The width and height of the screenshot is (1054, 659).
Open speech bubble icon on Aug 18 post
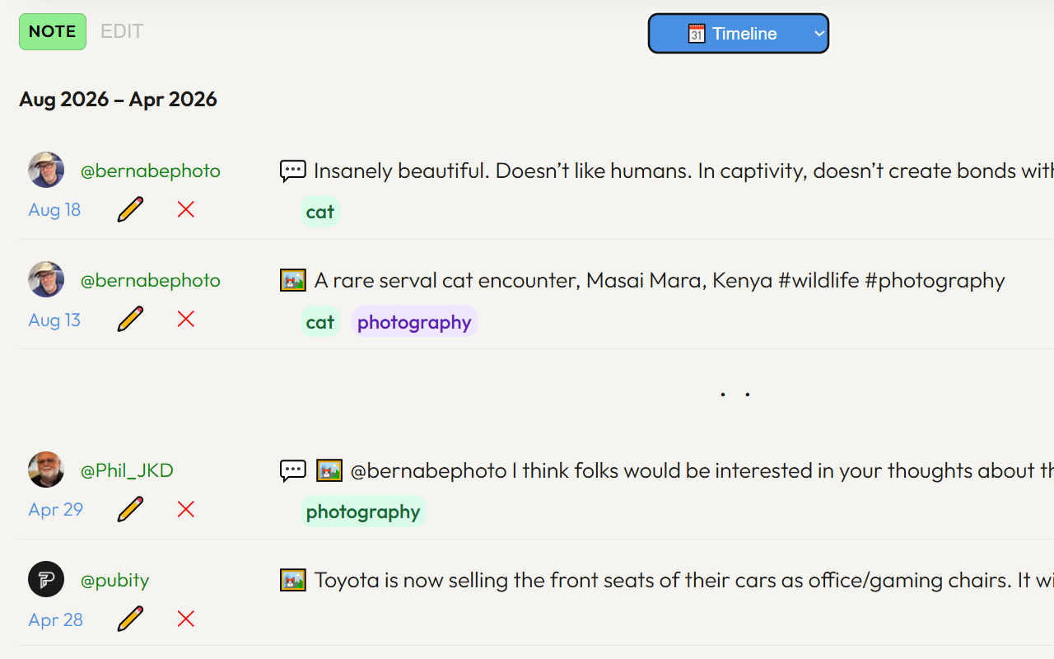tap(293, 171)
